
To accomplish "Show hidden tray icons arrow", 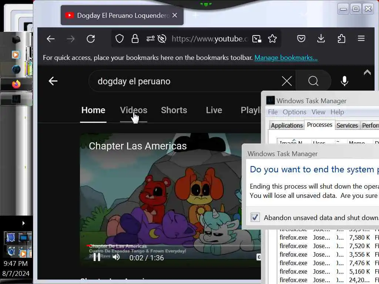I will click(x=23, y=223).
